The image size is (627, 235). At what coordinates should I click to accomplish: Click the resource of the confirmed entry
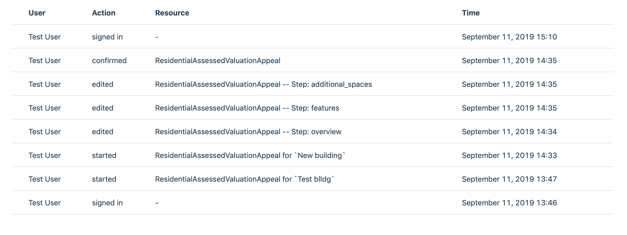217,61
